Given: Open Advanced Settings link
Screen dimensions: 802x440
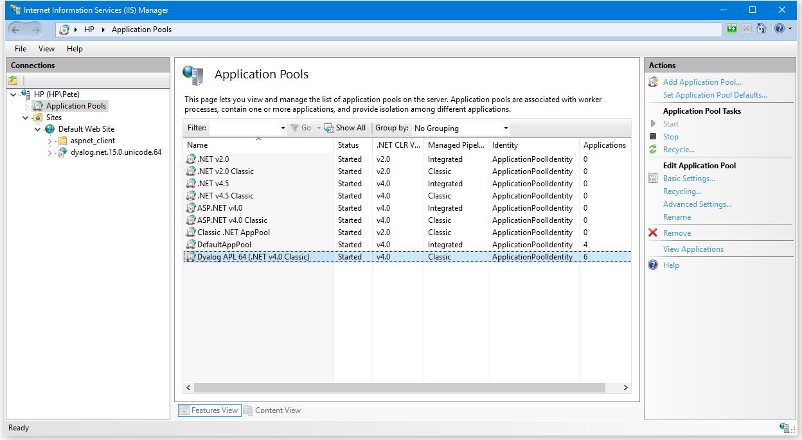Looking at the screenshot, I should tap(697, 204).
